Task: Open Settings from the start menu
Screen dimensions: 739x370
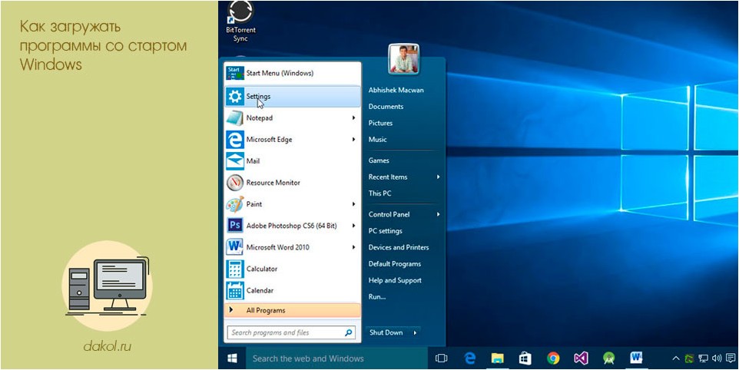Action: [x=293, y=97]
